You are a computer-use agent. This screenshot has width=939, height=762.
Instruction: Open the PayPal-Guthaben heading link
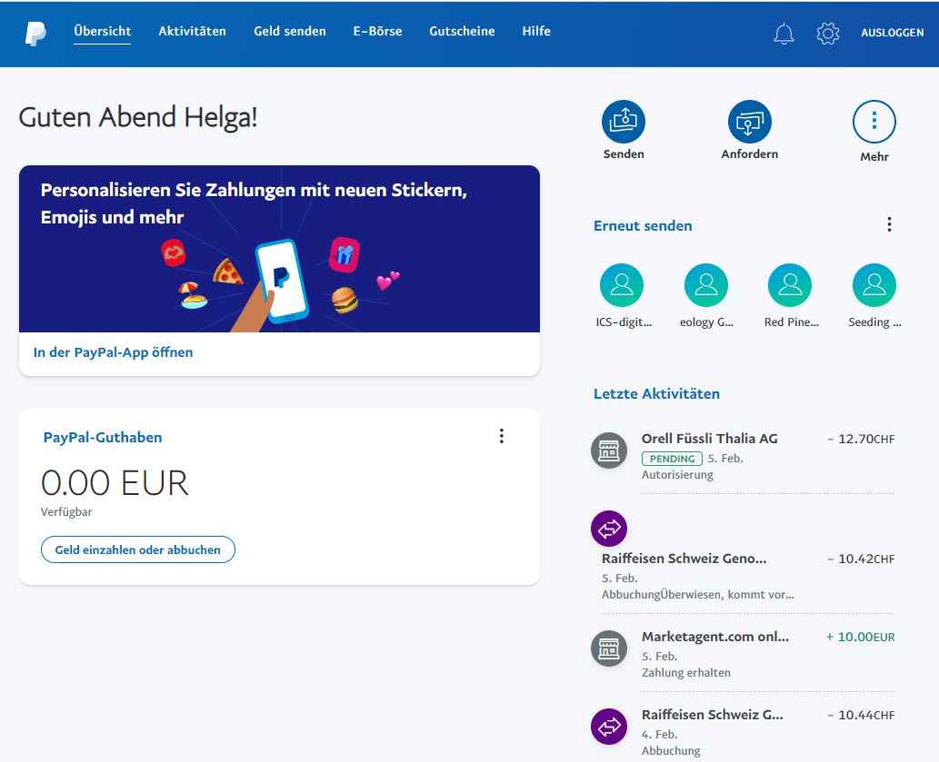(103, 438)
